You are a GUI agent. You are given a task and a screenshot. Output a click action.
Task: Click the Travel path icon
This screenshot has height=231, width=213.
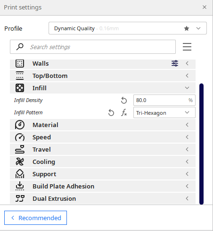coord(20,149)
